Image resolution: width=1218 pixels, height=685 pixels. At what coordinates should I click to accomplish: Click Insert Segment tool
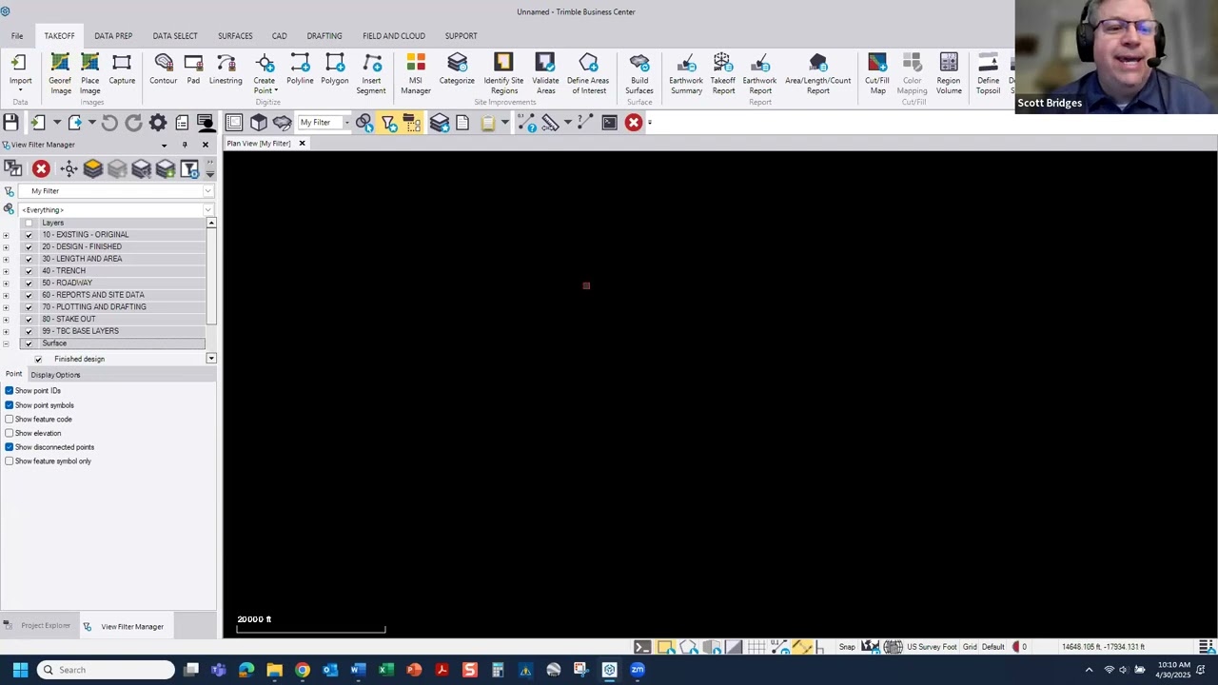coord(371,73)
